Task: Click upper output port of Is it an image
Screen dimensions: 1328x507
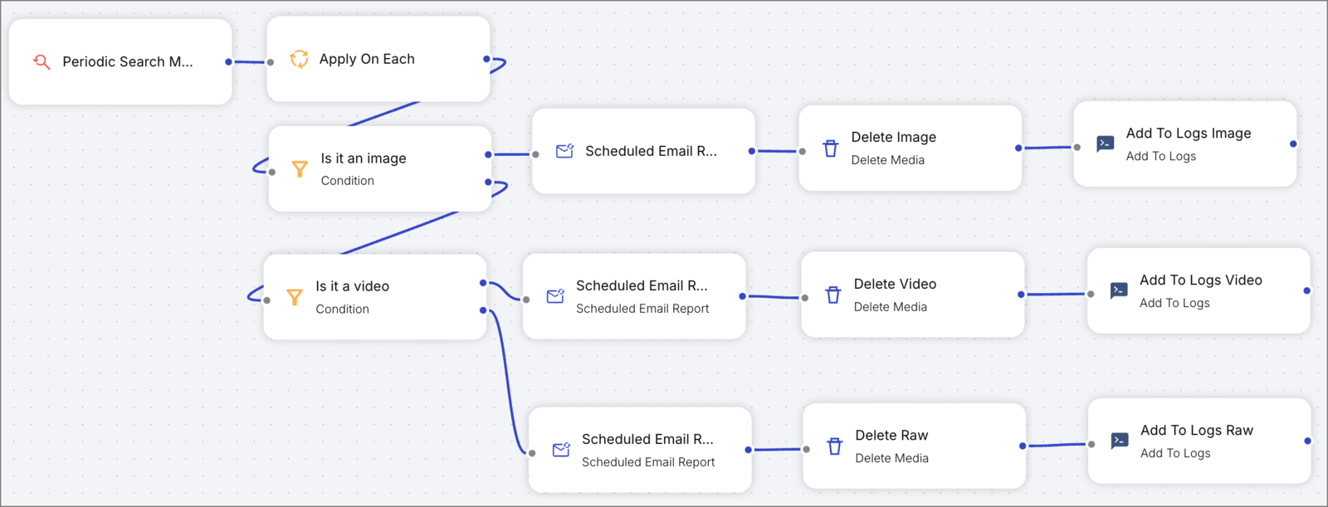Action: tap(488, 154)
